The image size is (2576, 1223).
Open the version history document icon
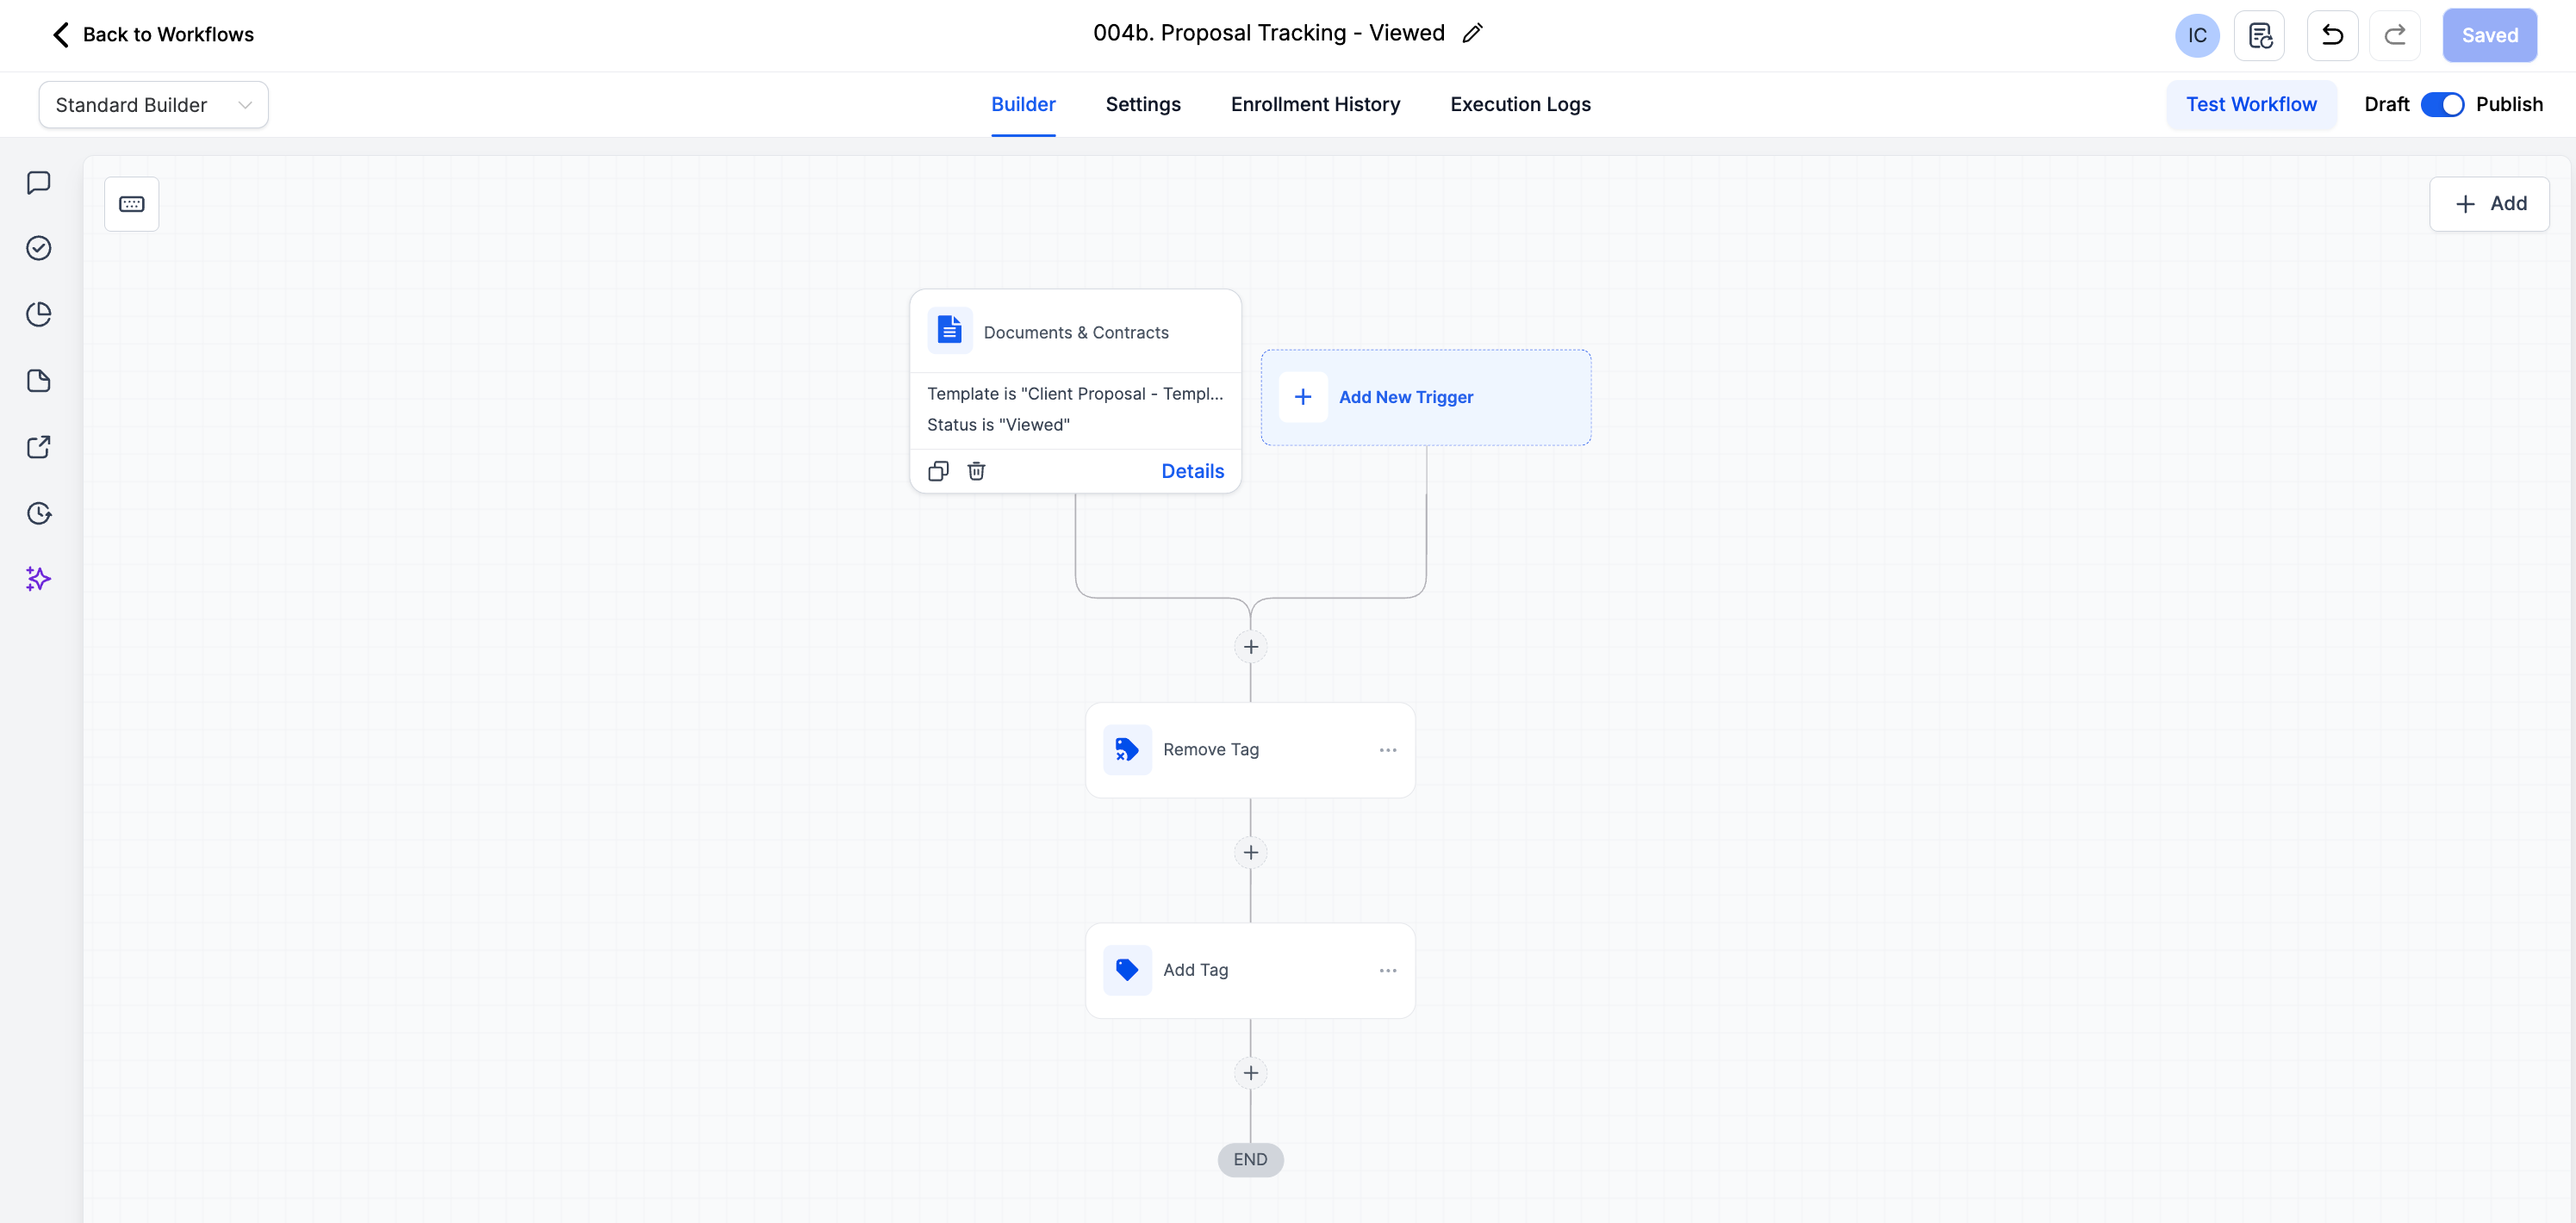[2259, 36]
